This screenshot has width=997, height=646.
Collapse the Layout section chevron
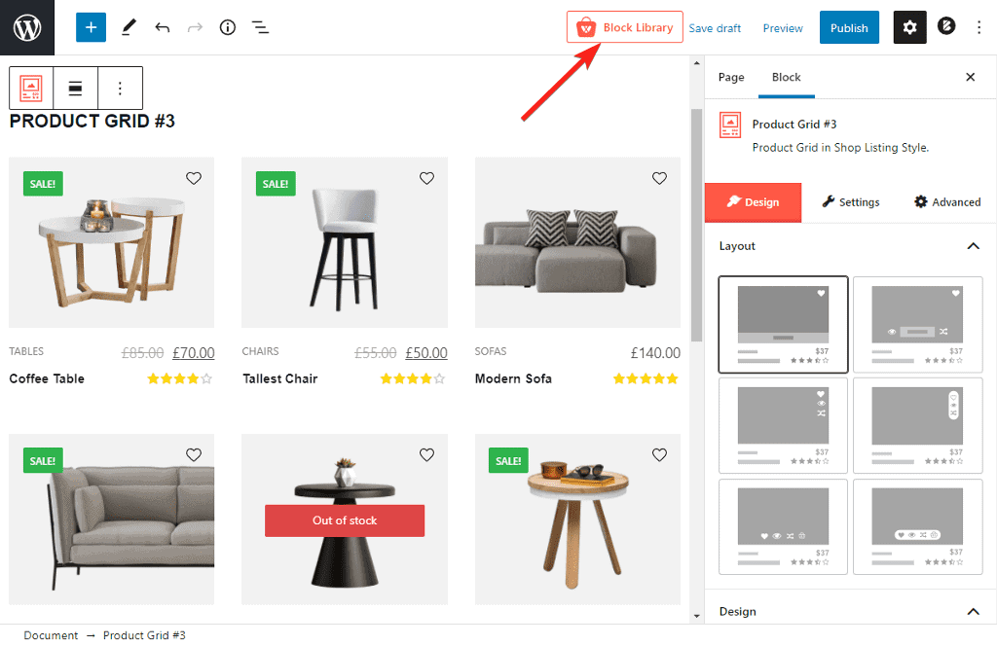pos(973,246)
